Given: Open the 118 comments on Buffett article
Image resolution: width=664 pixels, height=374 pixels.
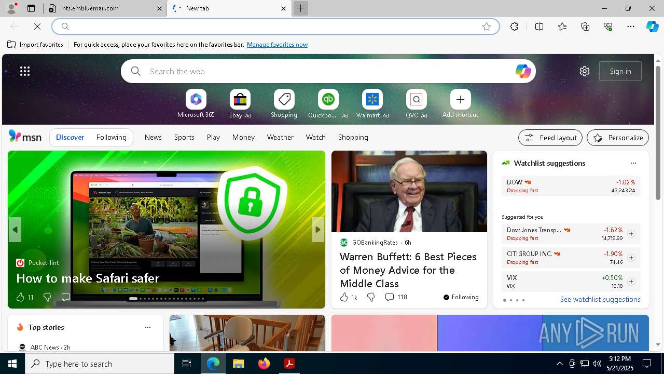Looking at the screenshot, I should pos(396,297).
